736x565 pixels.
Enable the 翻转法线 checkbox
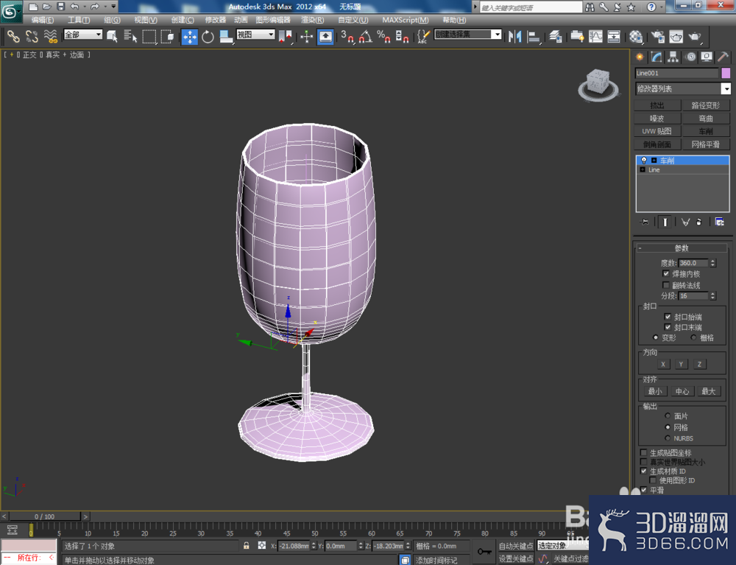[x=665, y=285]
